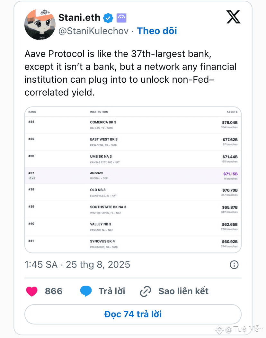This screenshot has width=266, height=338.
Task: Open the bank ranking table image
Action: coord(133,180)
